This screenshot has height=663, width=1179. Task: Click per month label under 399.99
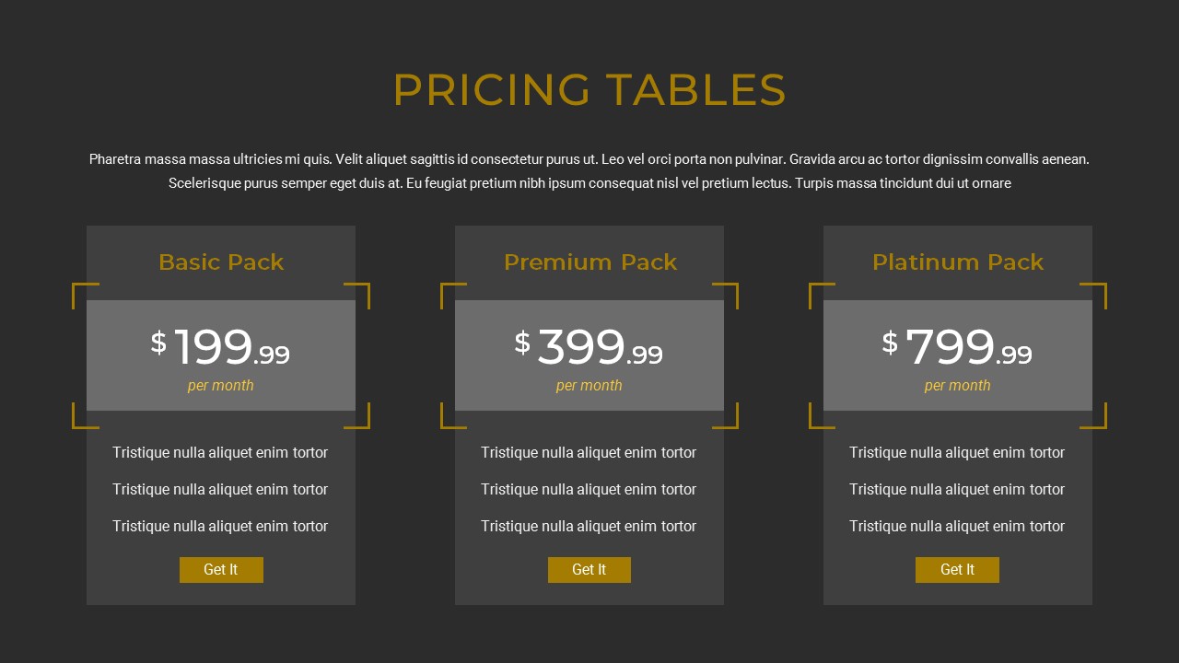point(589,386)
